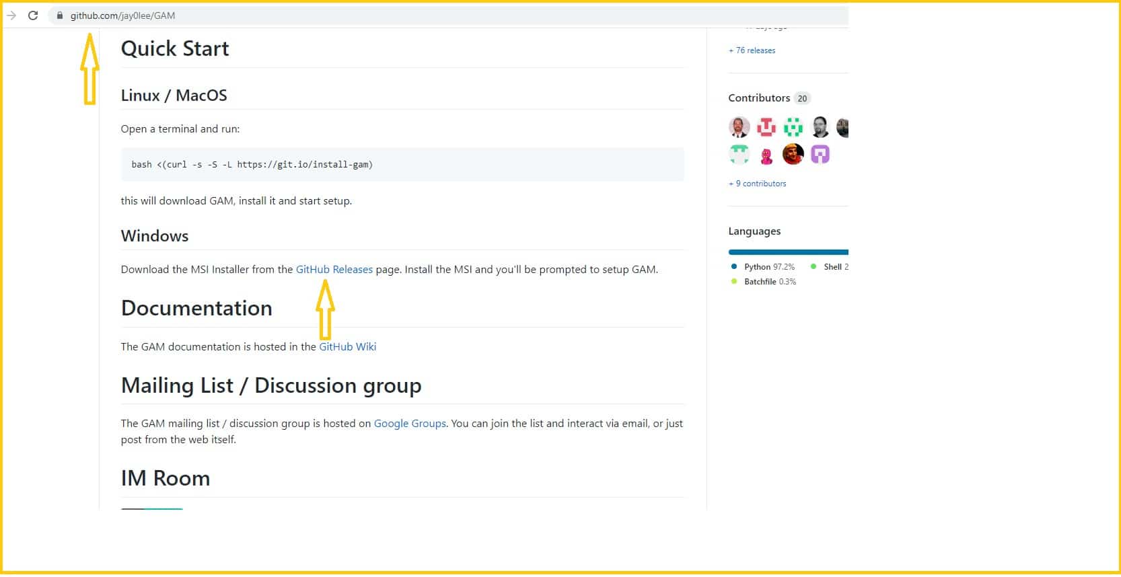Click the browser reload icon
This screenshot has height=577, width=1121.
pos(32,15)
